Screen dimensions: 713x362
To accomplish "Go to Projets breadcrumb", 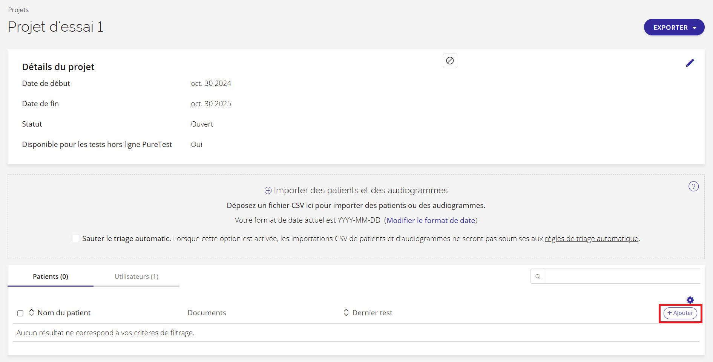I will pyautogui.click(x=18, y=10).
